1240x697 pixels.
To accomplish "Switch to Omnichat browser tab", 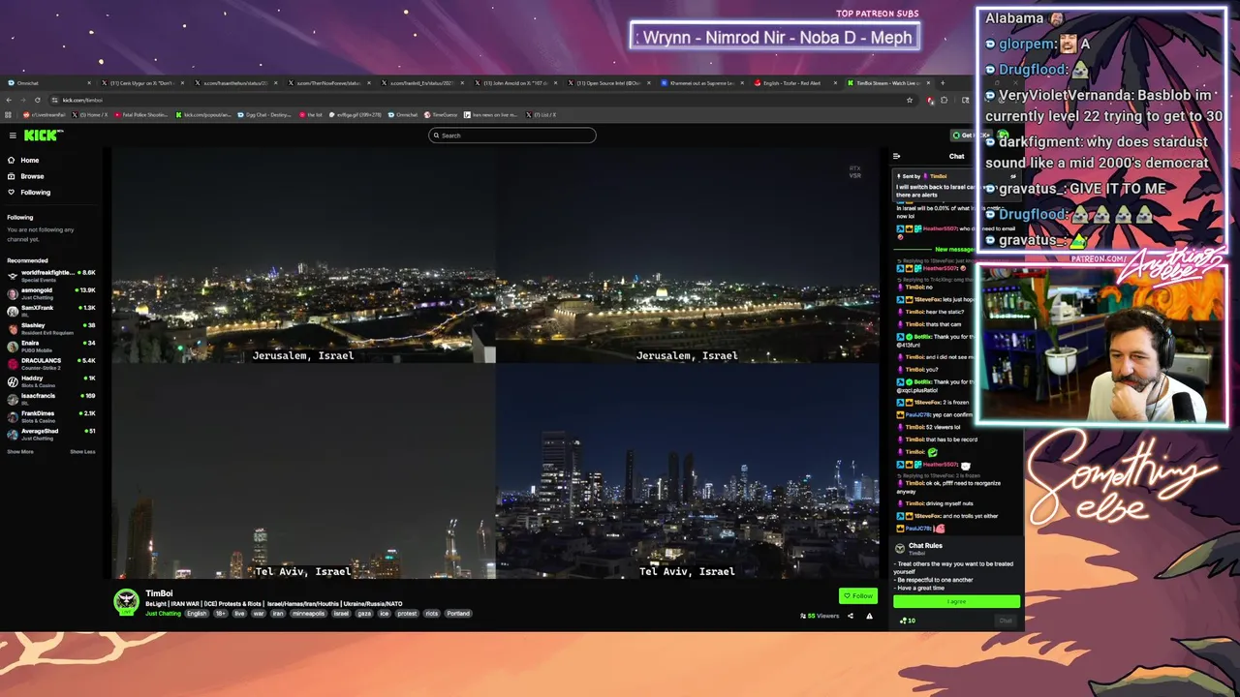I will tap(48, 83).
